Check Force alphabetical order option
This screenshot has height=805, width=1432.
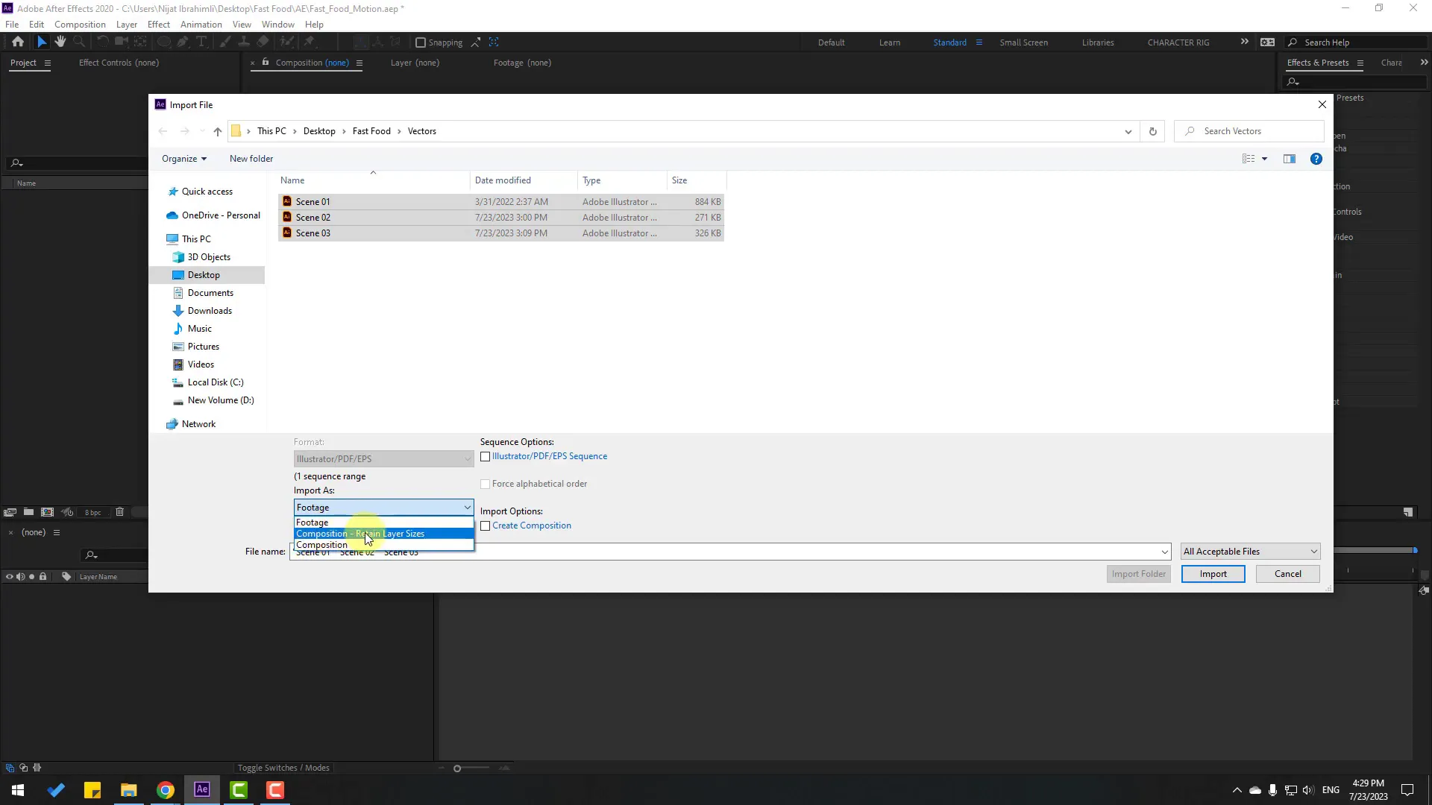(x=485, y=483)
